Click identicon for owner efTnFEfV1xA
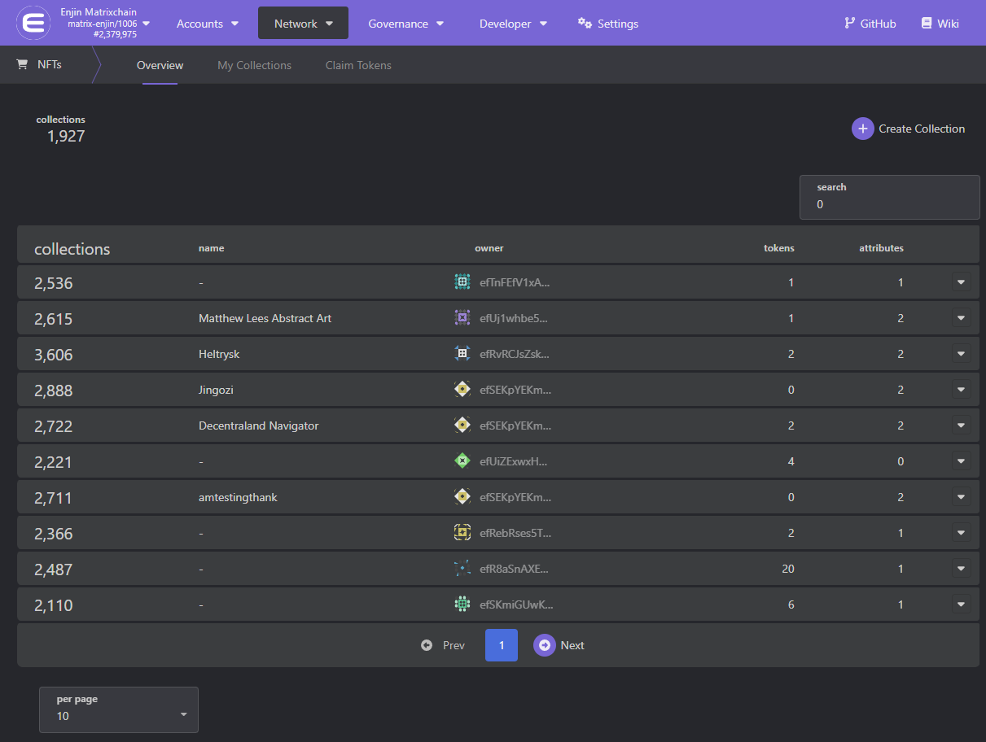This screenshot has width=986, height=742. pos(462,282)
